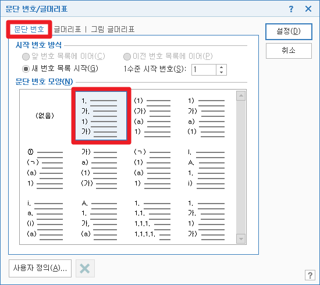Viewport: 320px width, 285px height.
Task: Open the 그림 글머리표 tab
Action: point(113,29)
